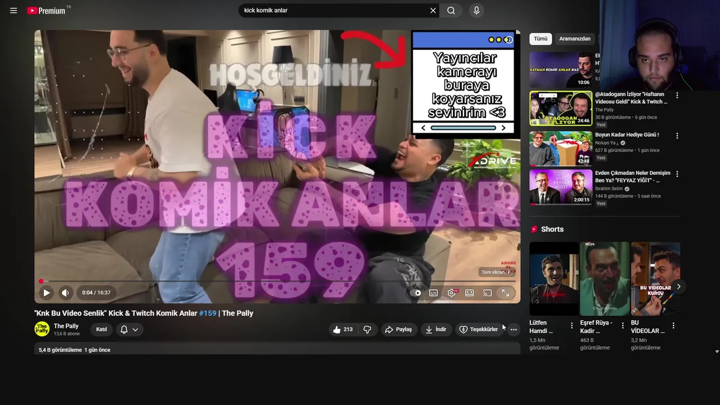This screenshot has height=405, width=720.
Task: Open Boyun Kadar Hediye Günü thumbnail
Action: click(x=561, y=148)
